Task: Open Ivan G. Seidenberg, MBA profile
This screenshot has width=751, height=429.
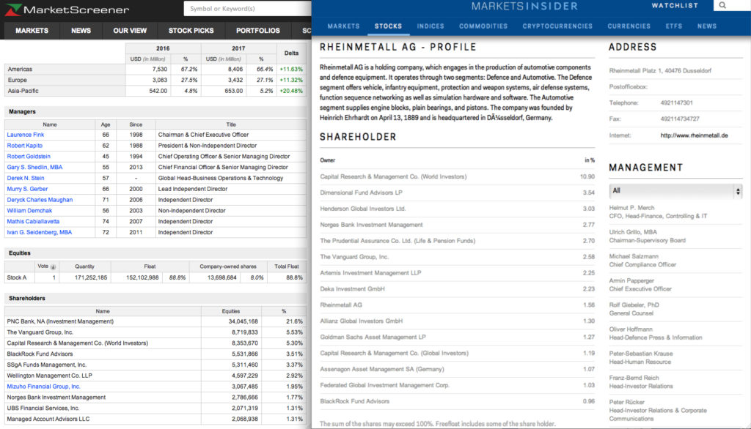Action: coord(40,232)
